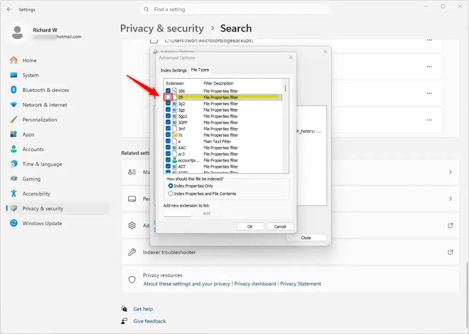
Task: Select Bluetooth & devices icon
Action: coord(14,90)
